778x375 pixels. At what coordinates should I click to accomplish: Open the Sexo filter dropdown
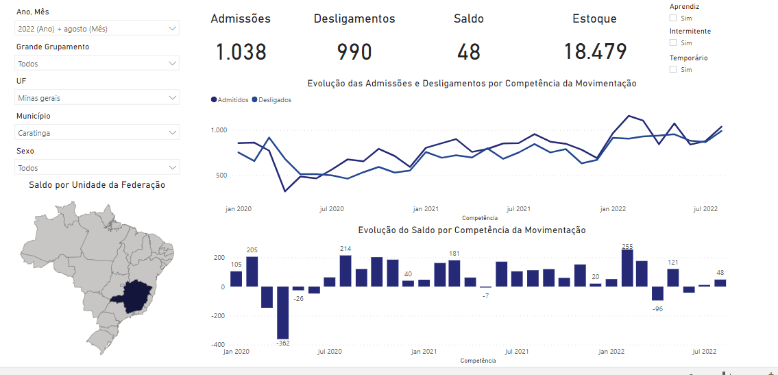tap(97, 167)
